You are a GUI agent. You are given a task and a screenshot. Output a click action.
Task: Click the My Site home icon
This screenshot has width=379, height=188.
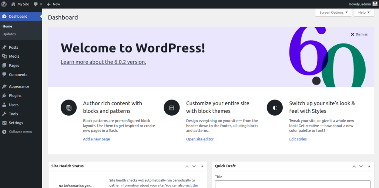(13, 4)
